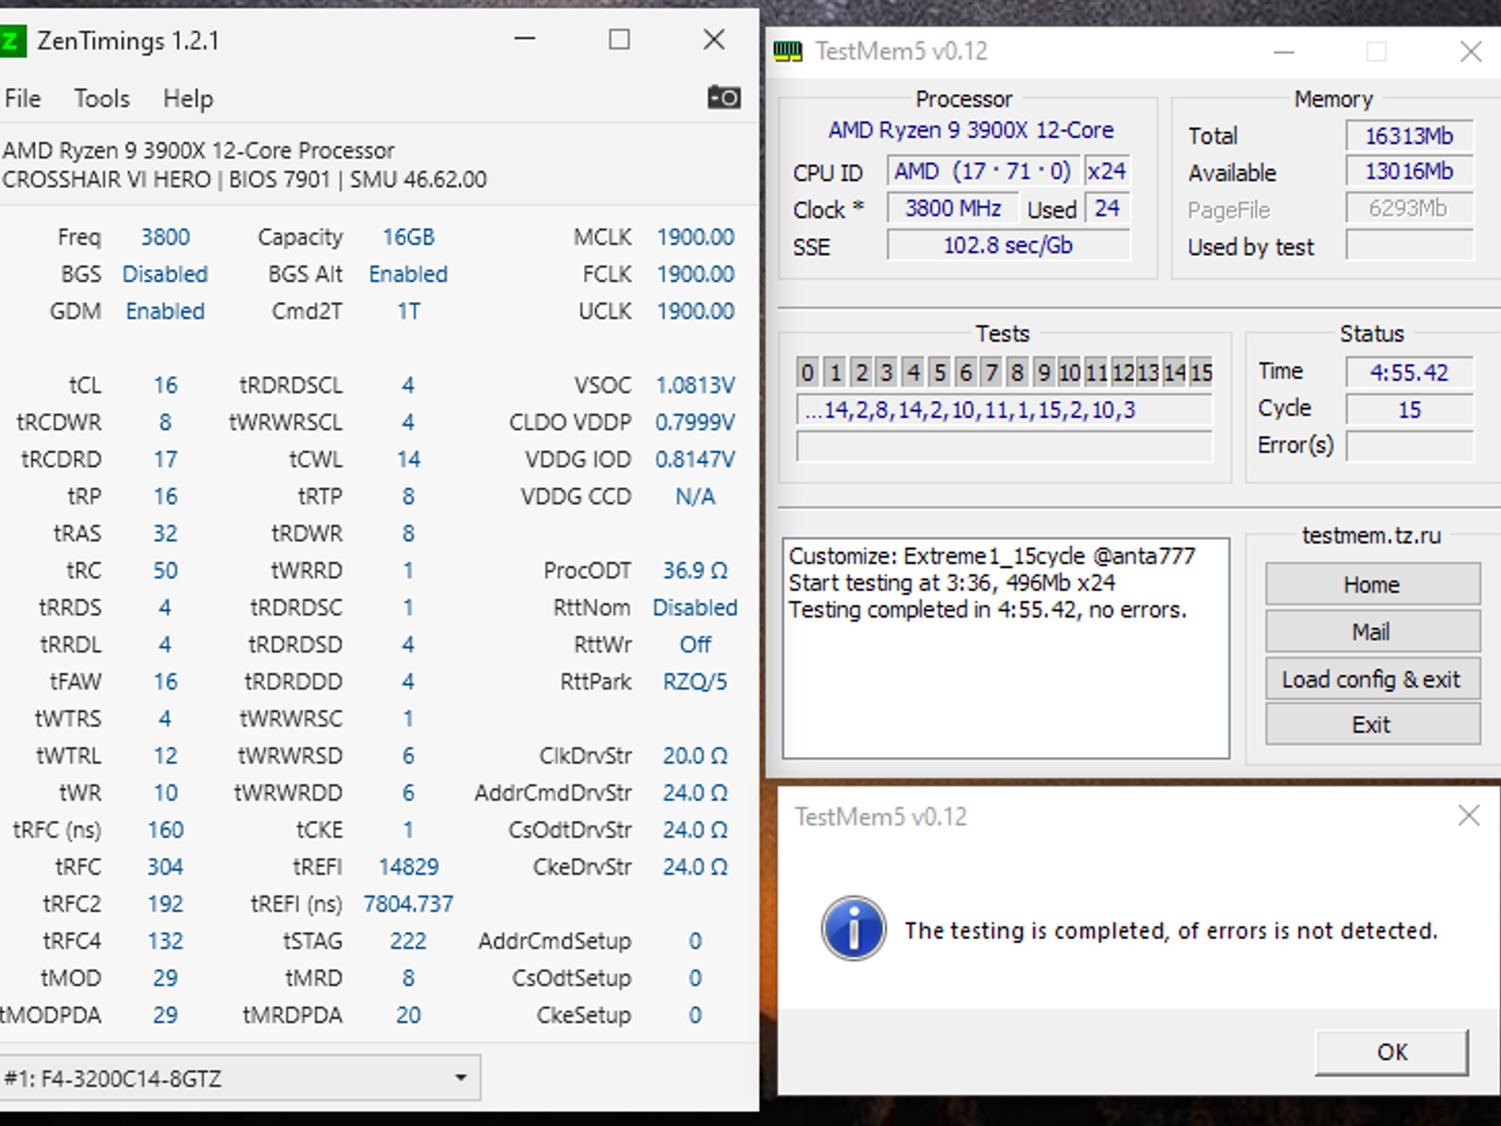
Task: Select test number 15 box in Tests
Action: point(1201,372)
